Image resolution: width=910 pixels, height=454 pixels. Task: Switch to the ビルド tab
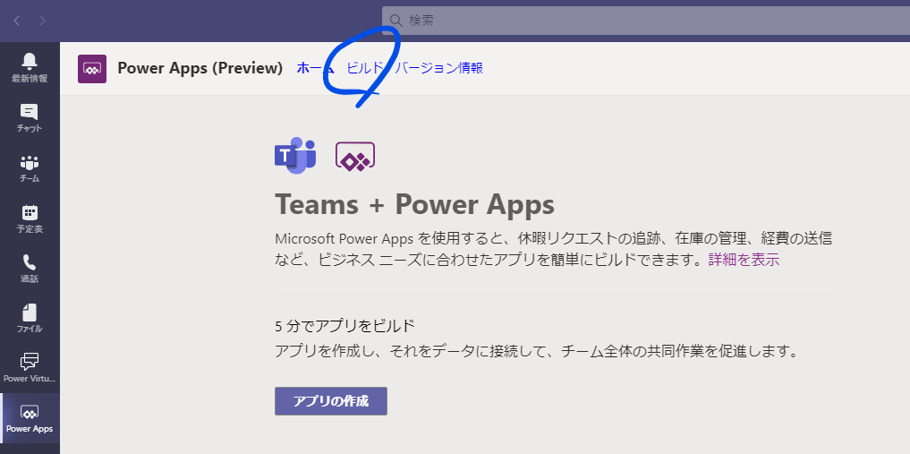(x=365, y=68)
